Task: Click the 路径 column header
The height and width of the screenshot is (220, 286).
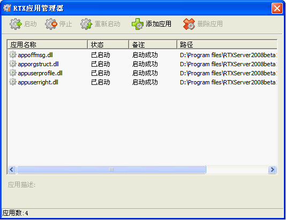Action: click(227, 44)
